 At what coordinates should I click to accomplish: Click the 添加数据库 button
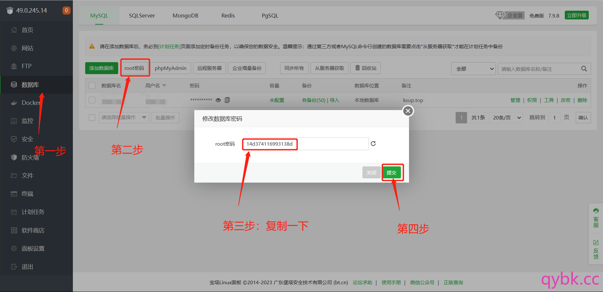pyautogui.click(x=101, y=68)
